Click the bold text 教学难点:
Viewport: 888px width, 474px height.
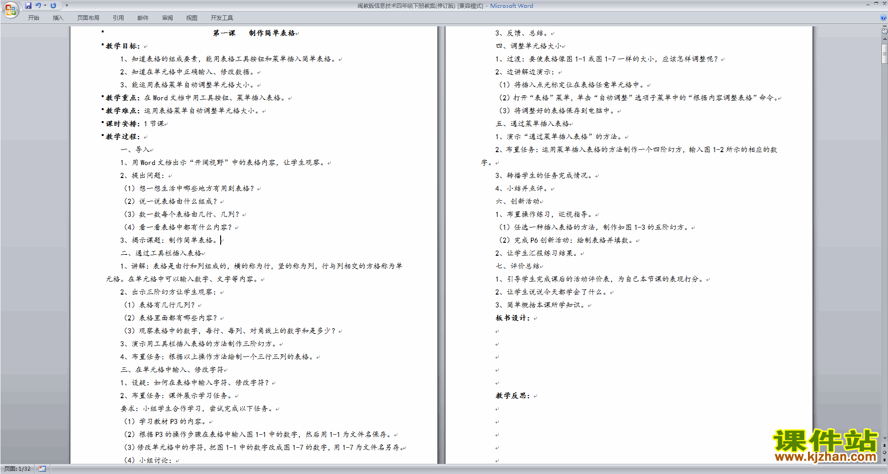(x=123, y=111)
